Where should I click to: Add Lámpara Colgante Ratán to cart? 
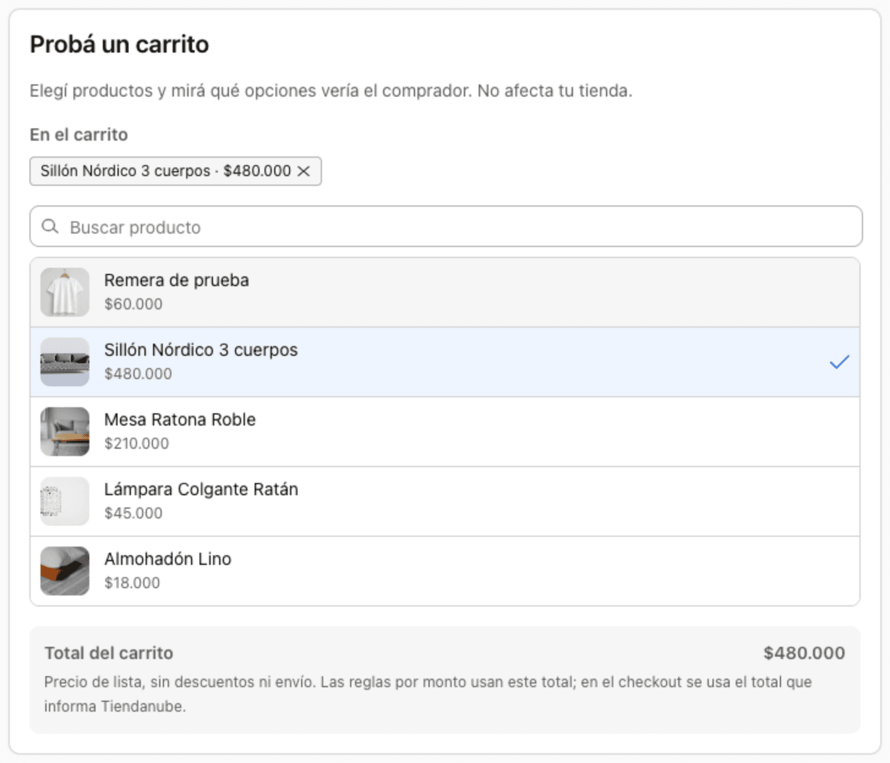445,501
